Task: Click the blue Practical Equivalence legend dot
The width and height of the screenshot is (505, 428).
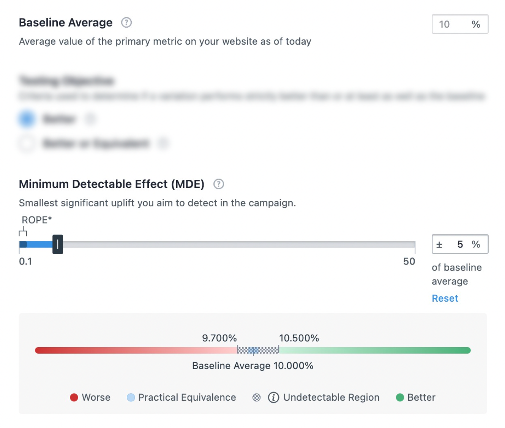Action: click(x=131, y=397)
